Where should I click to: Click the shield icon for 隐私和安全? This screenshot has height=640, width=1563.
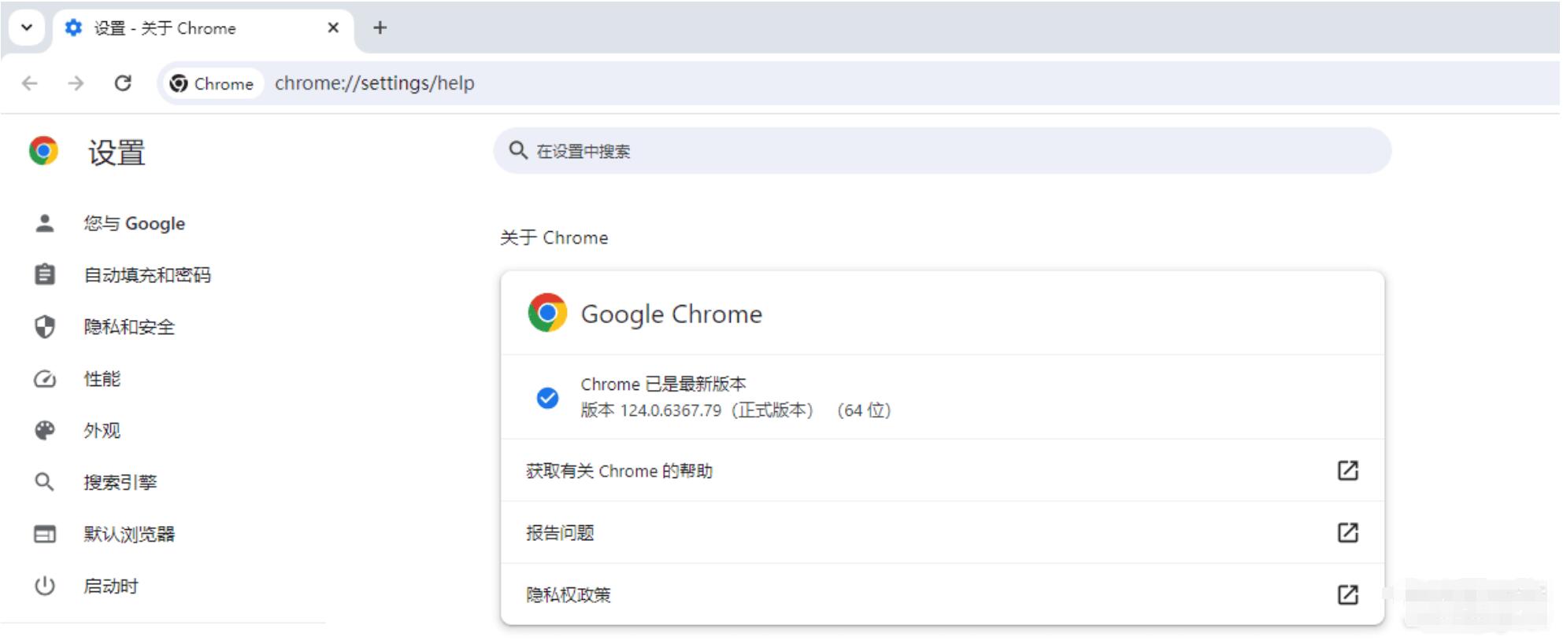[x=45, y=327]
